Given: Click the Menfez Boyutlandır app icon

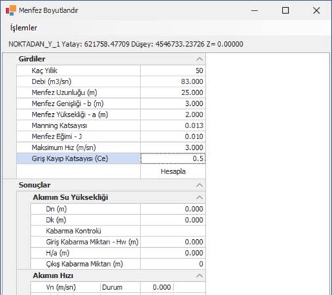Looking at the screenshot, I should pyautogui.click(x=11, y=11).
